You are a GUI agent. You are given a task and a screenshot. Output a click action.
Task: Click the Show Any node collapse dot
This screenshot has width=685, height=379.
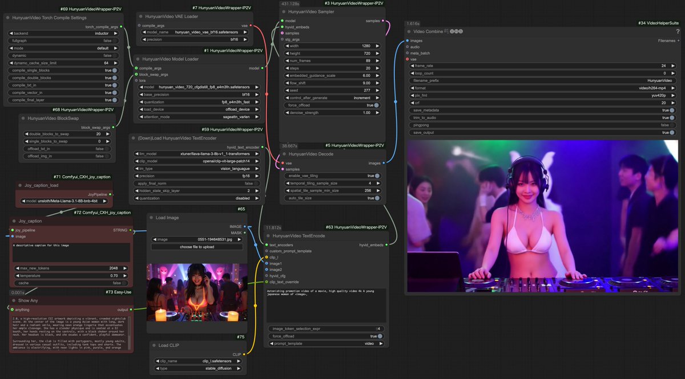pyautogui.click(x=14, y=300)
